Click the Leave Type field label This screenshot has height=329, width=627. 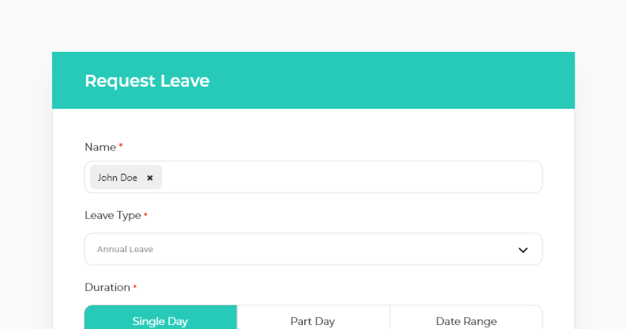pos(113,216)
